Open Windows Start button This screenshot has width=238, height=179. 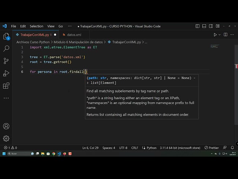pyautogui.click(x=4, y=154)
